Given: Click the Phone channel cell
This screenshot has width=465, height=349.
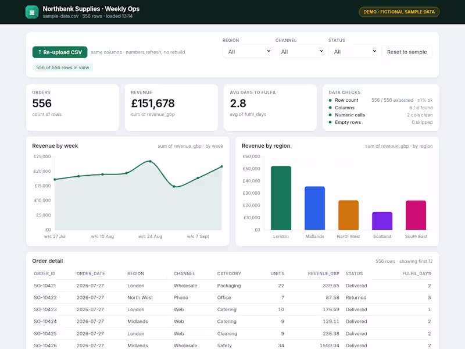Looking at the screenshot, I should [x=181, y=298].
